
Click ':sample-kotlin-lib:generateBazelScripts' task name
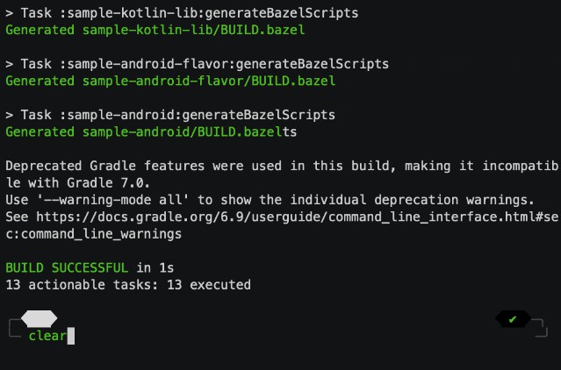pyautogui.click(x=209, y=13)
